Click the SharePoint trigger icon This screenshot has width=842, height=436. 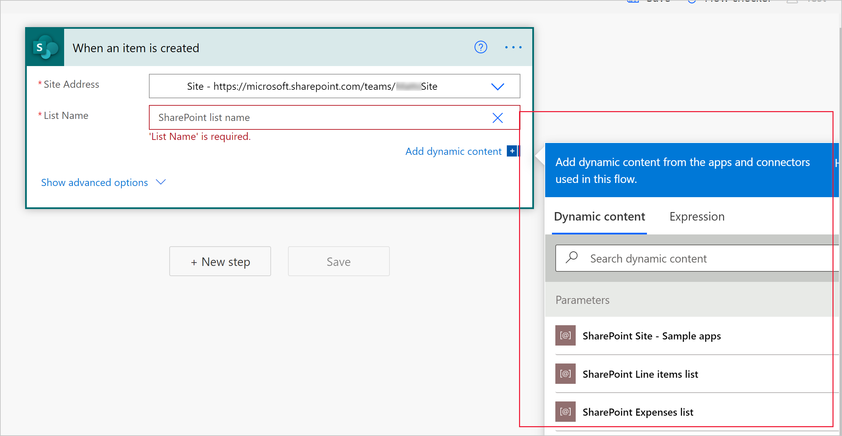pos(47,47)
